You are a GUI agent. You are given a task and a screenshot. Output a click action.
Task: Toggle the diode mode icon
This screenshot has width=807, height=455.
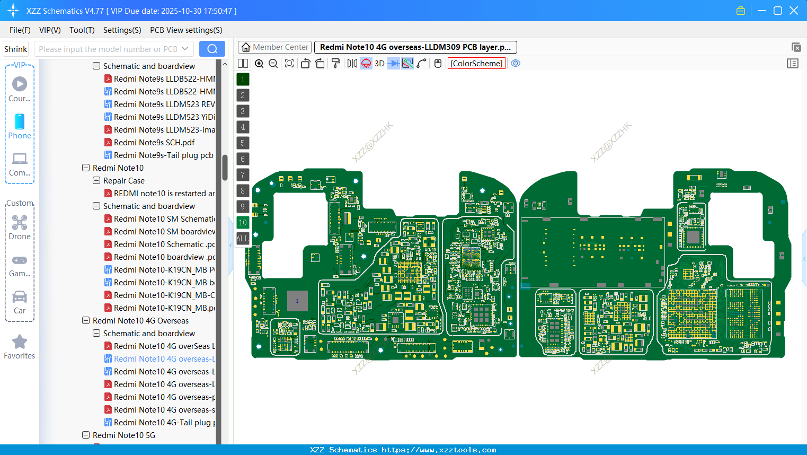click(x=393, y=64)
